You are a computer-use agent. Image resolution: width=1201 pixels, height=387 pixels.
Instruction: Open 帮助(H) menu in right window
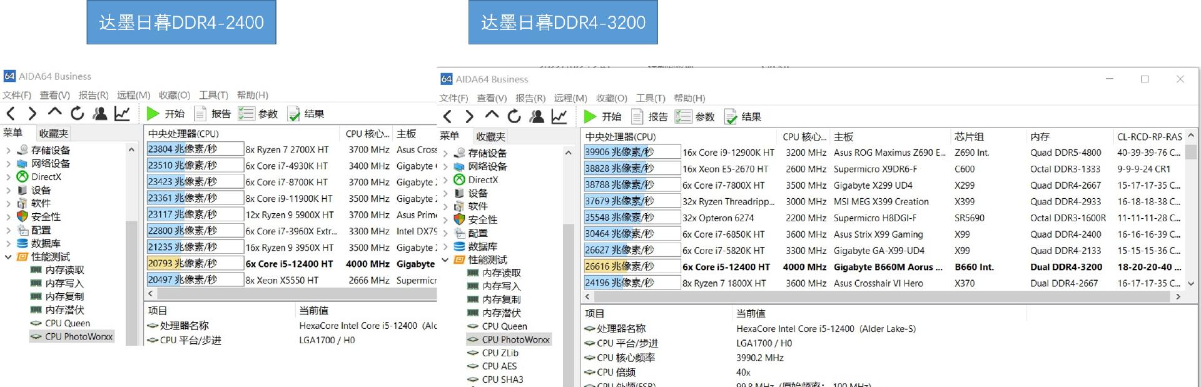pos(690,98)
